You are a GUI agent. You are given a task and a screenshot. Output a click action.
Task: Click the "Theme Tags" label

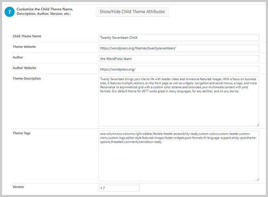click(x=22, y=133)
